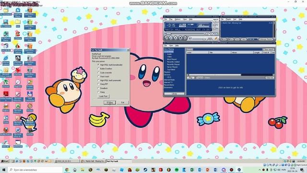Viewport: 307px width, 173px height.
Task: Click Exit in NotMyFault dialog
Action: tap(123, 102)
